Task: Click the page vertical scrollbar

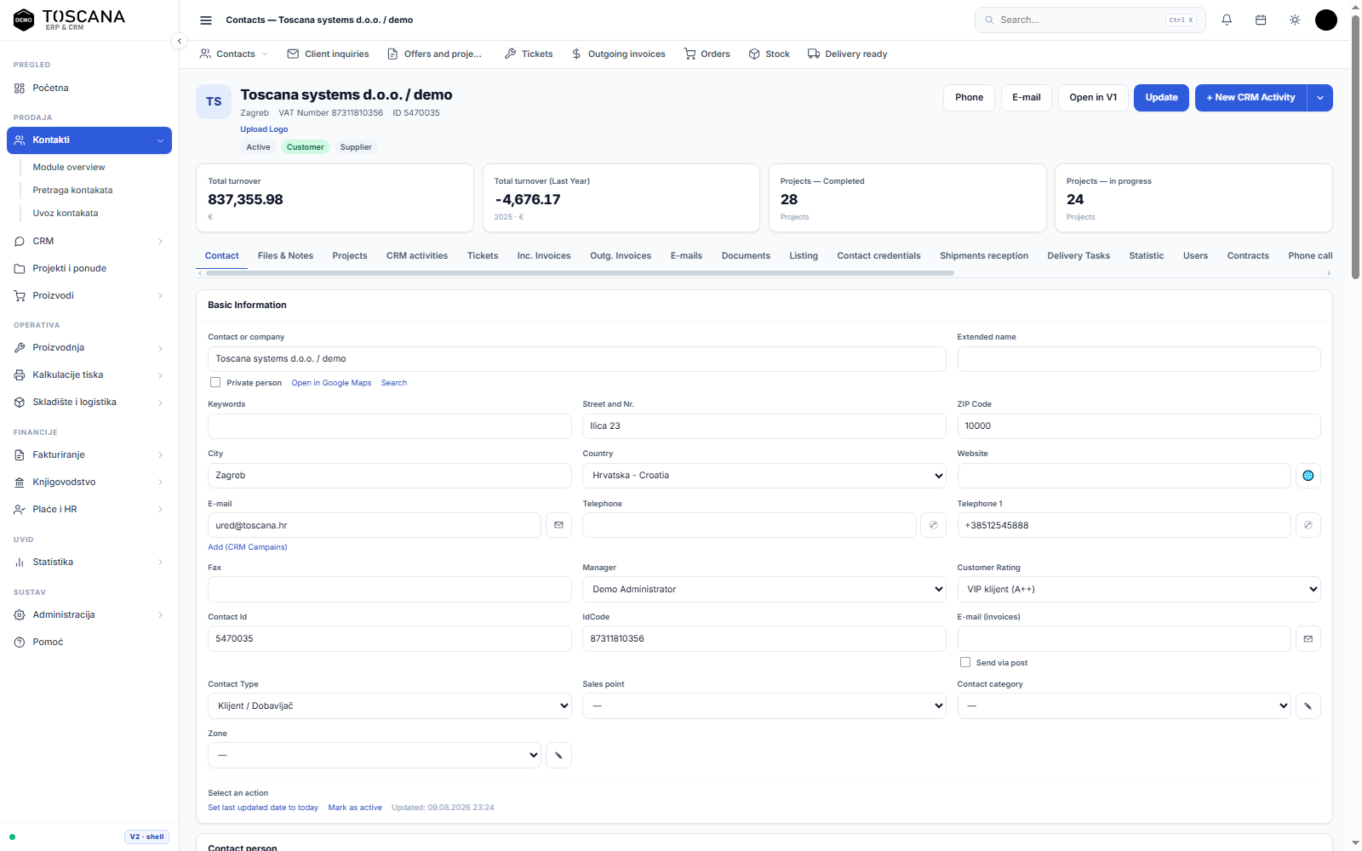Action: coord(1355,147)
